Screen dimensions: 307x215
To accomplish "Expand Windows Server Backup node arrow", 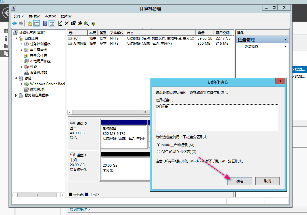I will [21, 84].
